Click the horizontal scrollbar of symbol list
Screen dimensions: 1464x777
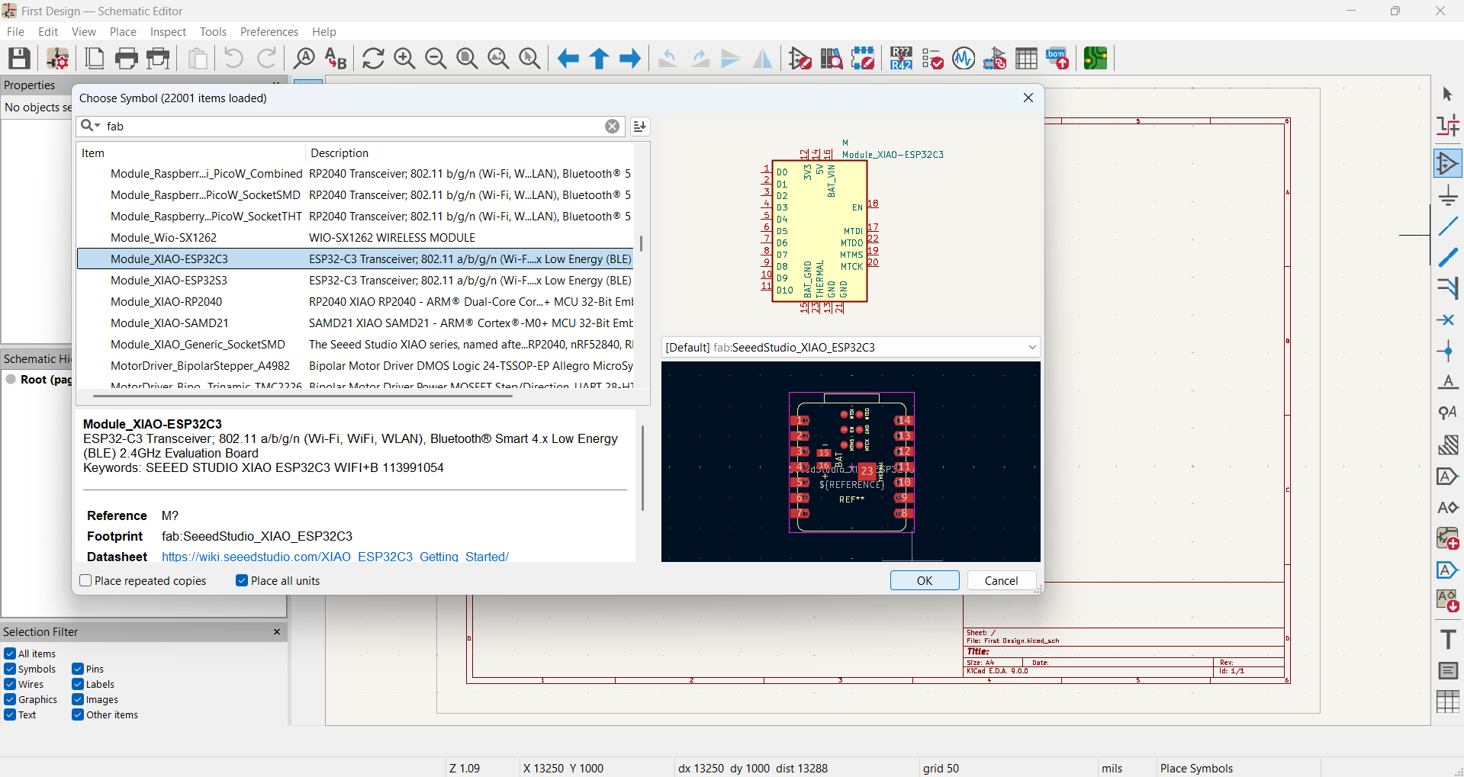(303, 396)
